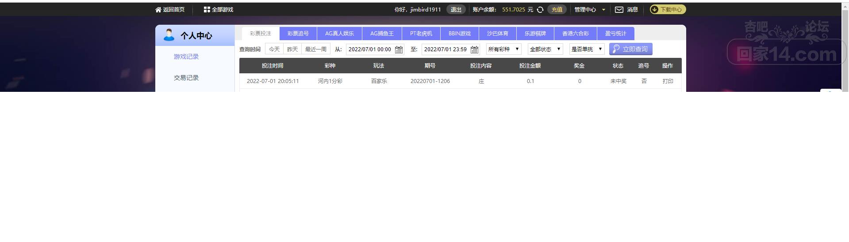This screenshot has width=849, height=242.
Task: Click the 河内1分彩 cell
Action: 330,81
